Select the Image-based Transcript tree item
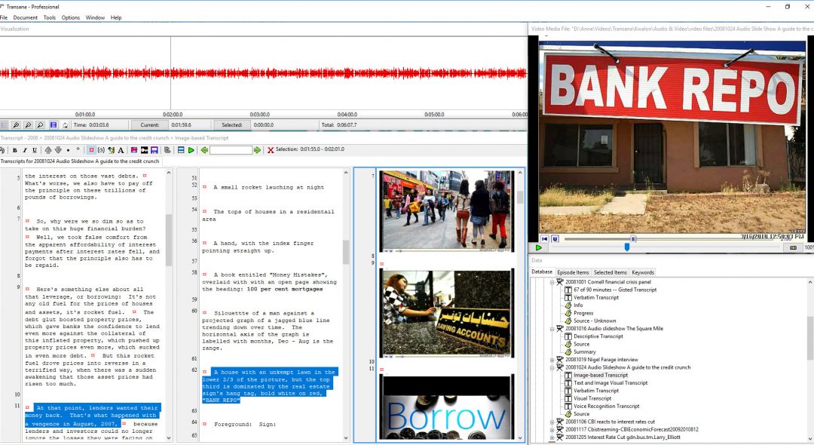 pos(601,376)
